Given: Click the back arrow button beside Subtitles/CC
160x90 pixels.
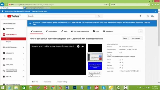Looking at the screenshot, I should 140,31.
